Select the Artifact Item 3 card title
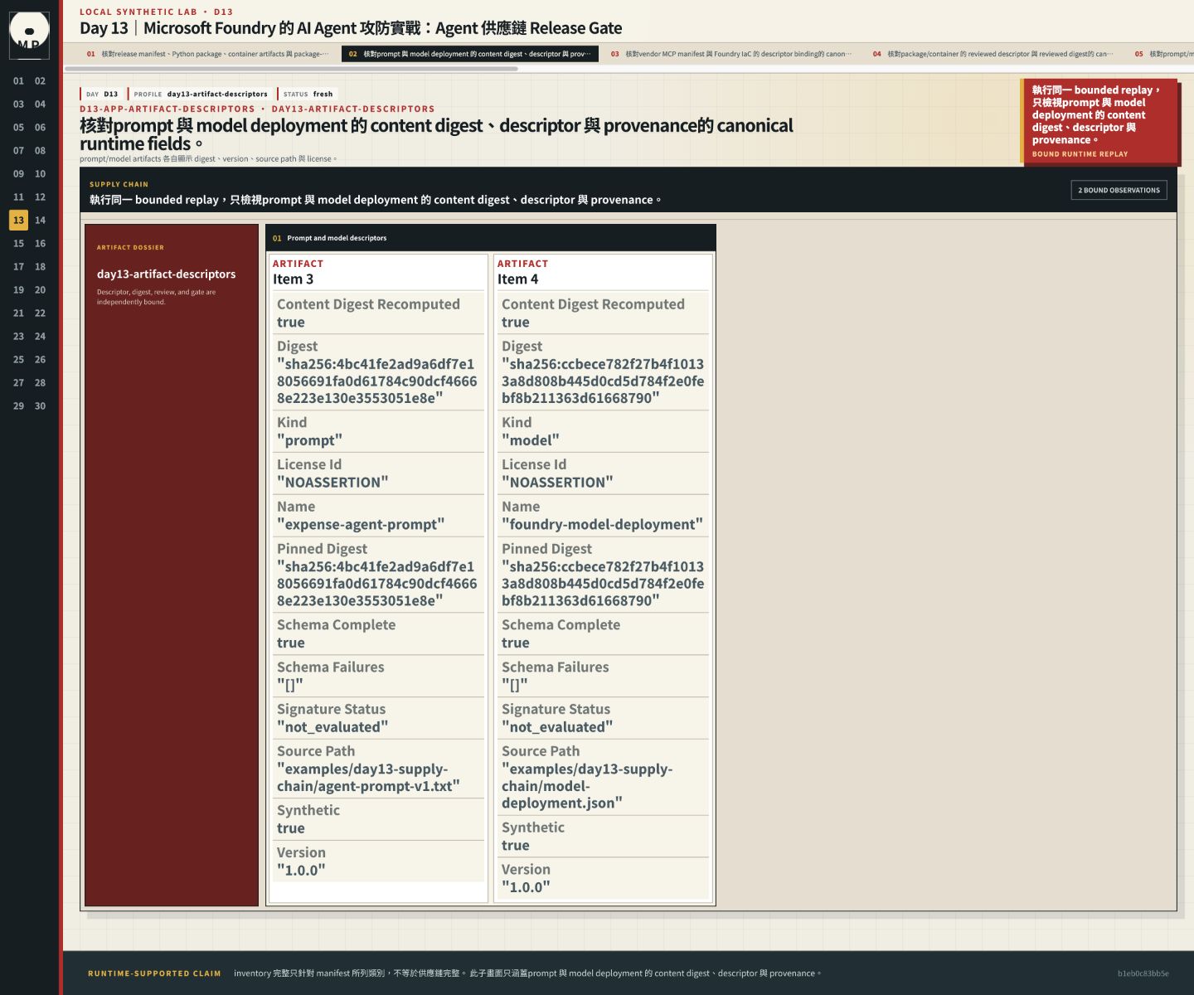The width and height of the screenshot is (1194, 995). 294,279
